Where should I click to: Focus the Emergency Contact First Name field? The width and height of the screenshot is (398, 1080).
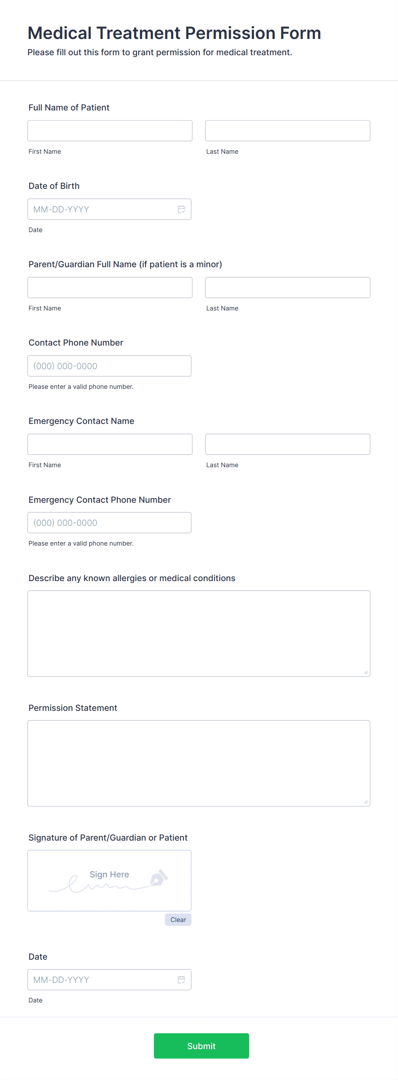[110, 444]
